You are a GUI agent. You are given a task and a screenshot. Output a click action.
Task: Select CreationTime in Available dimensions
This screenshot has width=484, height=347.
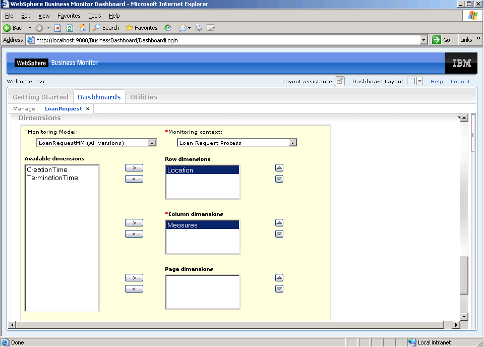(x=62, y=170)
